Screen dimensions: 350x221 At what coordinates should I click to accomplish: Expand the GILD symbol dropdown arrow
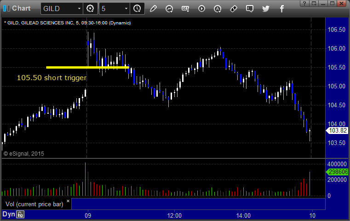pos(79,9)
